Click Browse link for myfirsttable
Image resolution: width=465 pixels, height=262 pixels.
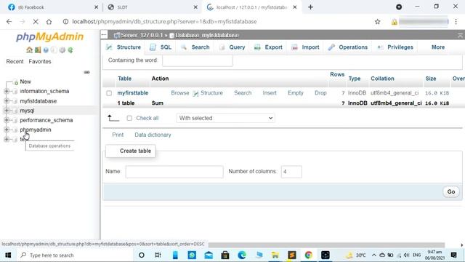click(x=179, y=93)
